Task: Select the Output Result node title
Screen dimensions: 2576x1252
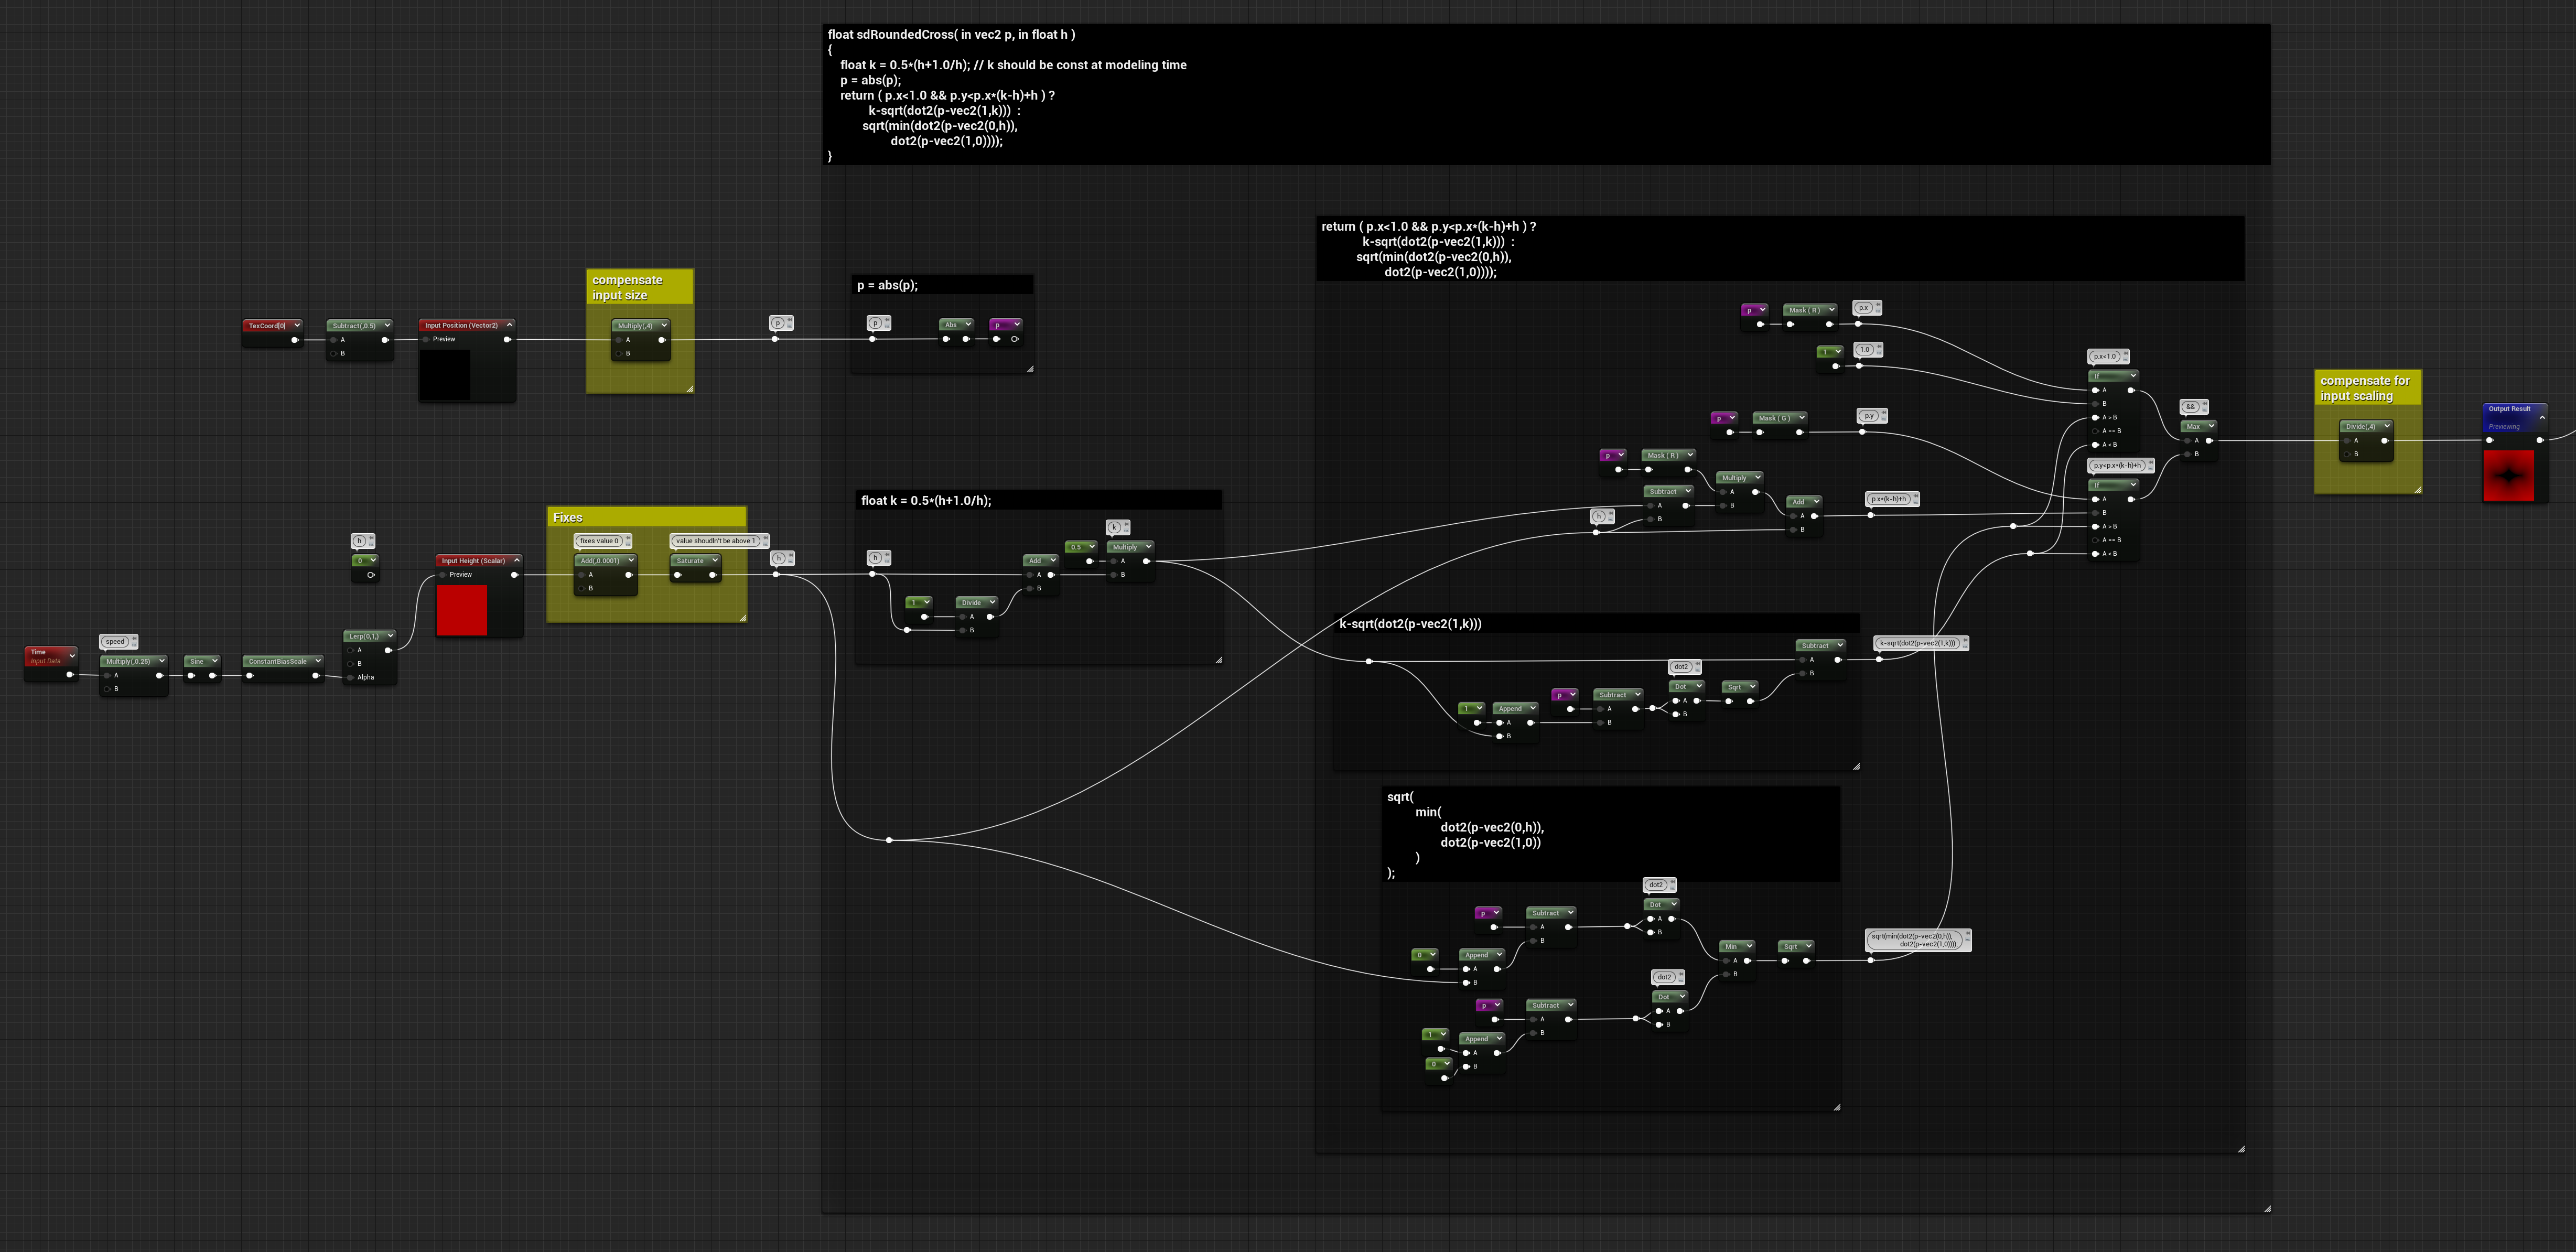Action: click(2509, 408)
